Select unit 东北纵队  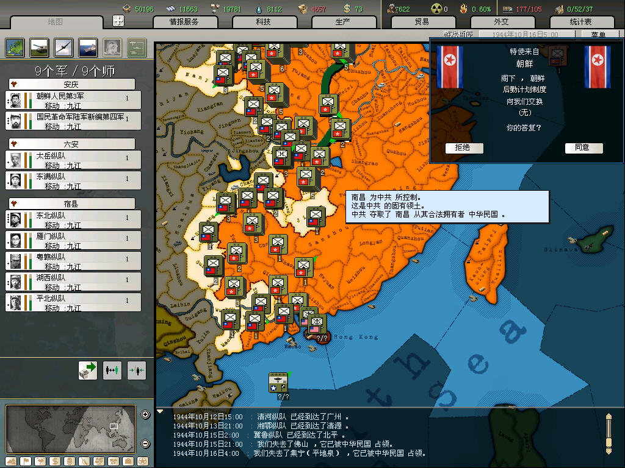73,219
